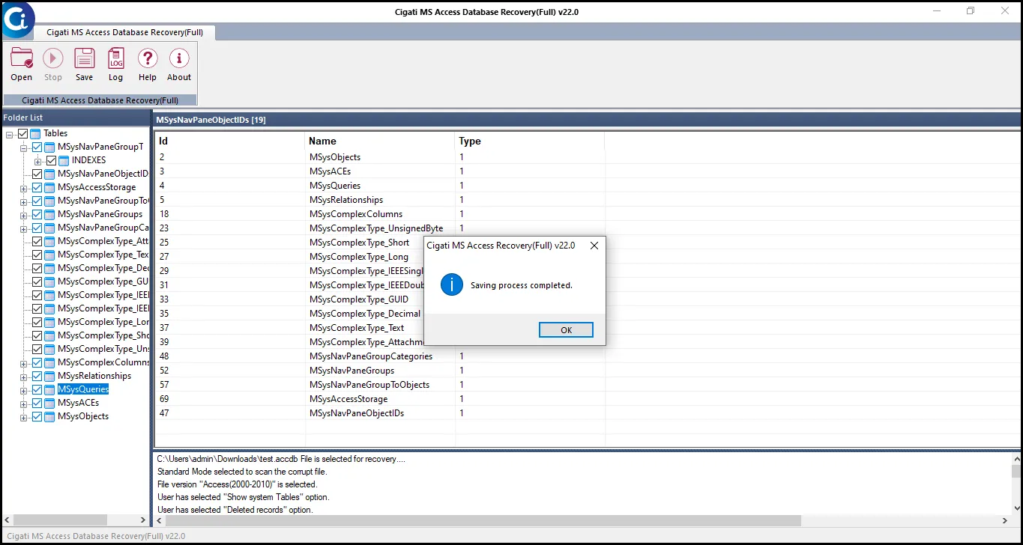Uncheck the Tables root checkbox

[x=22, y=133]
